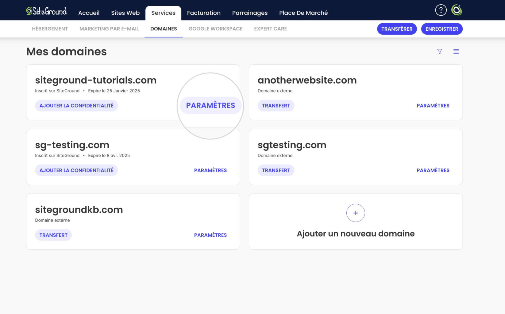Go to Accueil menu
The image size is (505, 314).
[x=89, y=13]
